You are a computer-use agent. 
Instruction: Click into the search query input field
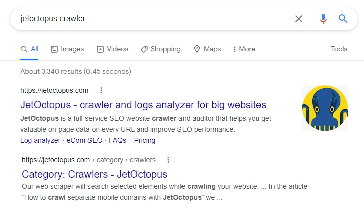click(151, 19)
